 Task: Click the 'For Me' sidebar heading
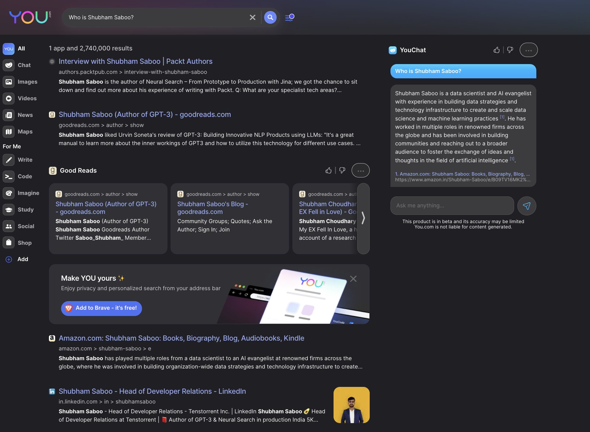click(x=12, y=147)
